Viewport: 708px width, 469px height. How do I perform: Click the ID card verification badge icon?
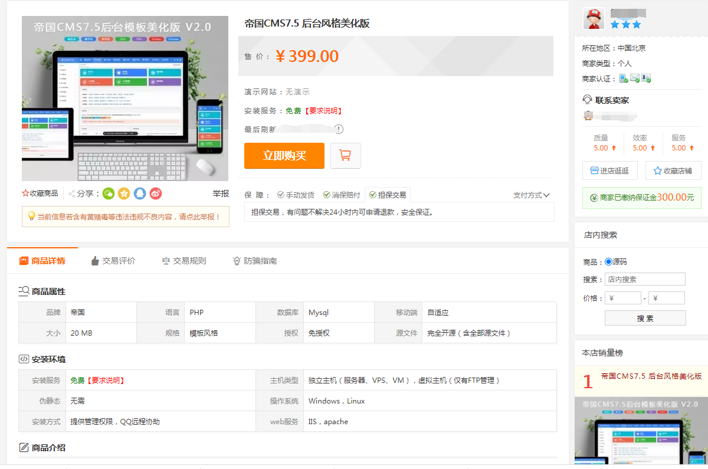pos(646,78)
